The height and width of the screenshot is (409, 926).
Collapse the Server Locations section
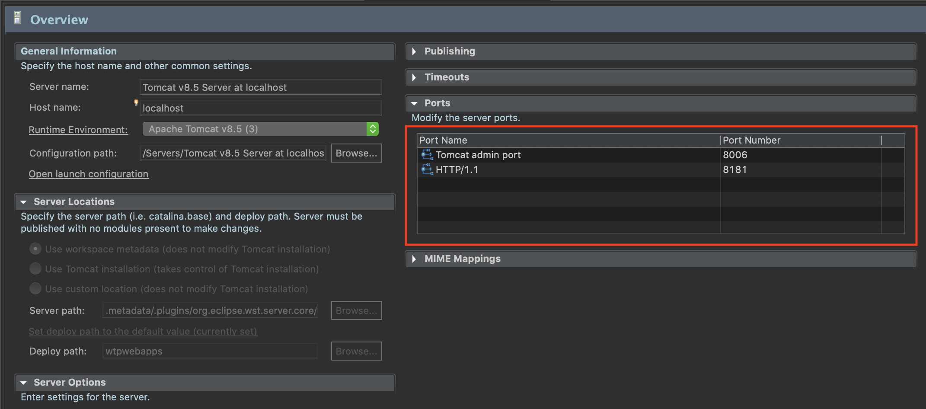pyautogui.click(x=23, y=202)
